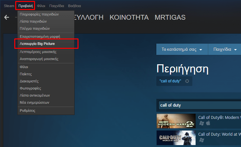Open Νέα ενημερώσεων from the menu
The width and height of the screenshot is (241, 147).
tap(46, 102)
